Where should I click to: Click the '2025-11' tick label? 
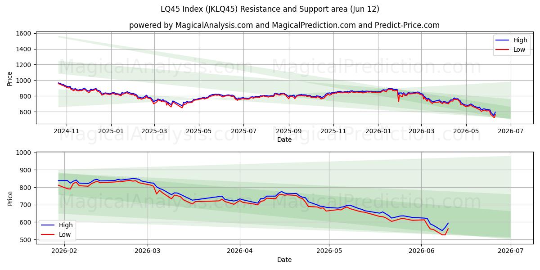click(x=333, y=131)
